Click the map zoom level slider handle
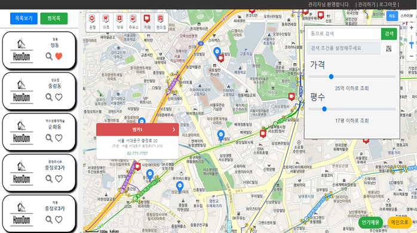Screen dimensions: 417x233 pyautogui.click(x=412, y=44)
